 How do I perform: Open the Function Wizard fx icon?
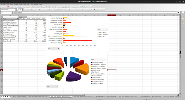[15, 12]
